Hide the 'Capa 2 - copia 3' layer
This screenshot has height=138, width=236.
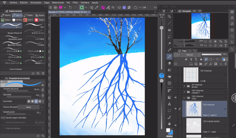pyautogui.click(x=176, y=109)
